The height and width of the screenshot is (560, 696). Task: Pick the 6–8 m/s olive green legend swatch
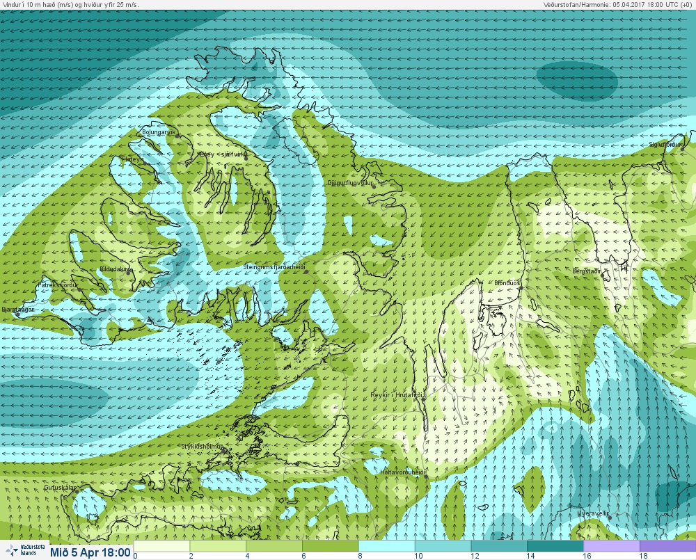[x=330, y=546]
